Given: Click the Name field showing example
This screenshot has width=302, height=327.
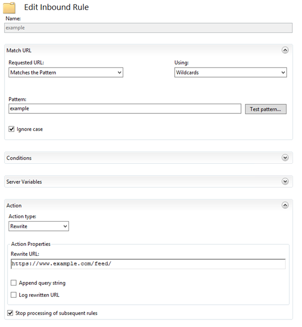Looking at the screenshot, I should [148, 28].
